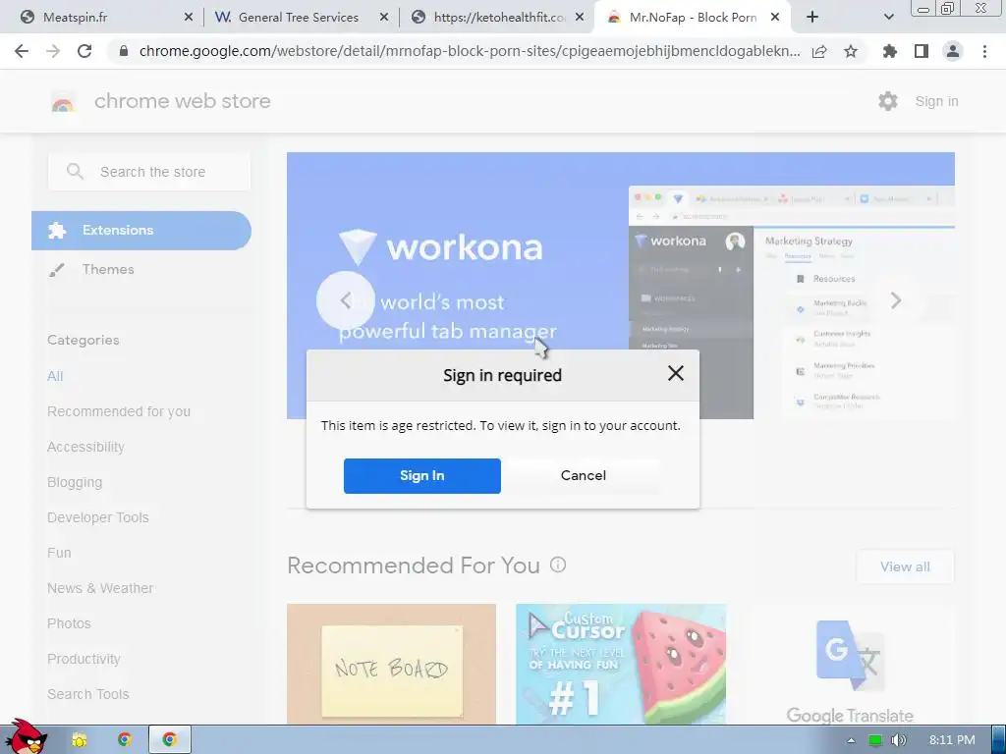Image resolution: width=1006 pixels, height=754 pixels.
Task: Choose the Recommended for you category
Action: [119, 411]
